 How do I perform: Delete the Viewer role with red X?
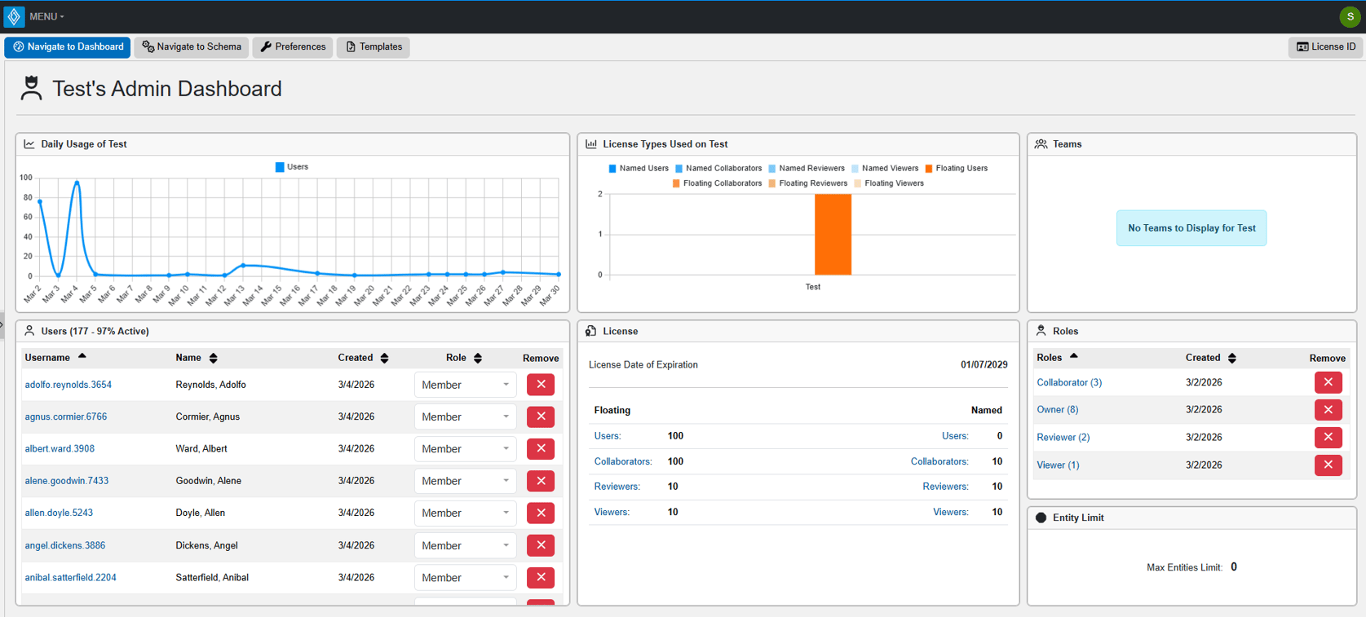[x=1328, y=465]
